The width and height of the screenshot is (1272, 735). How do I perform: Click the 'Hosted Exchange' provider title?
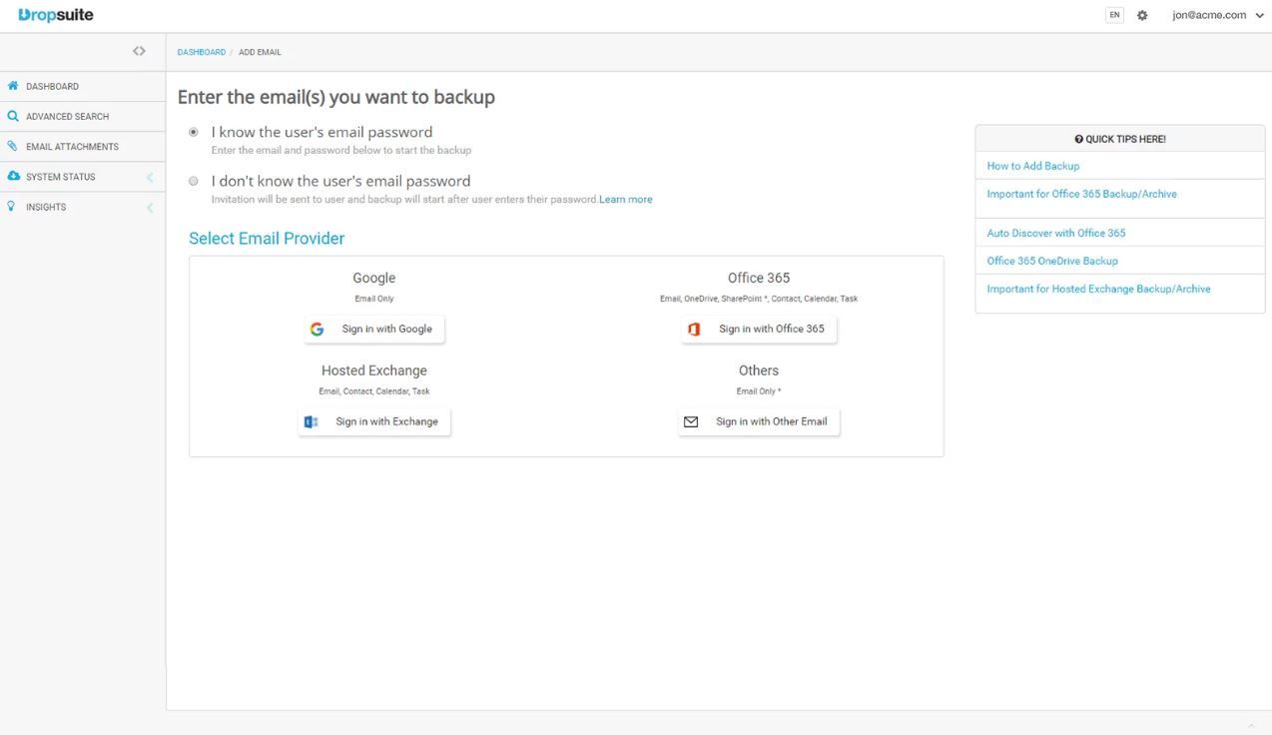[x=374, y=370]
